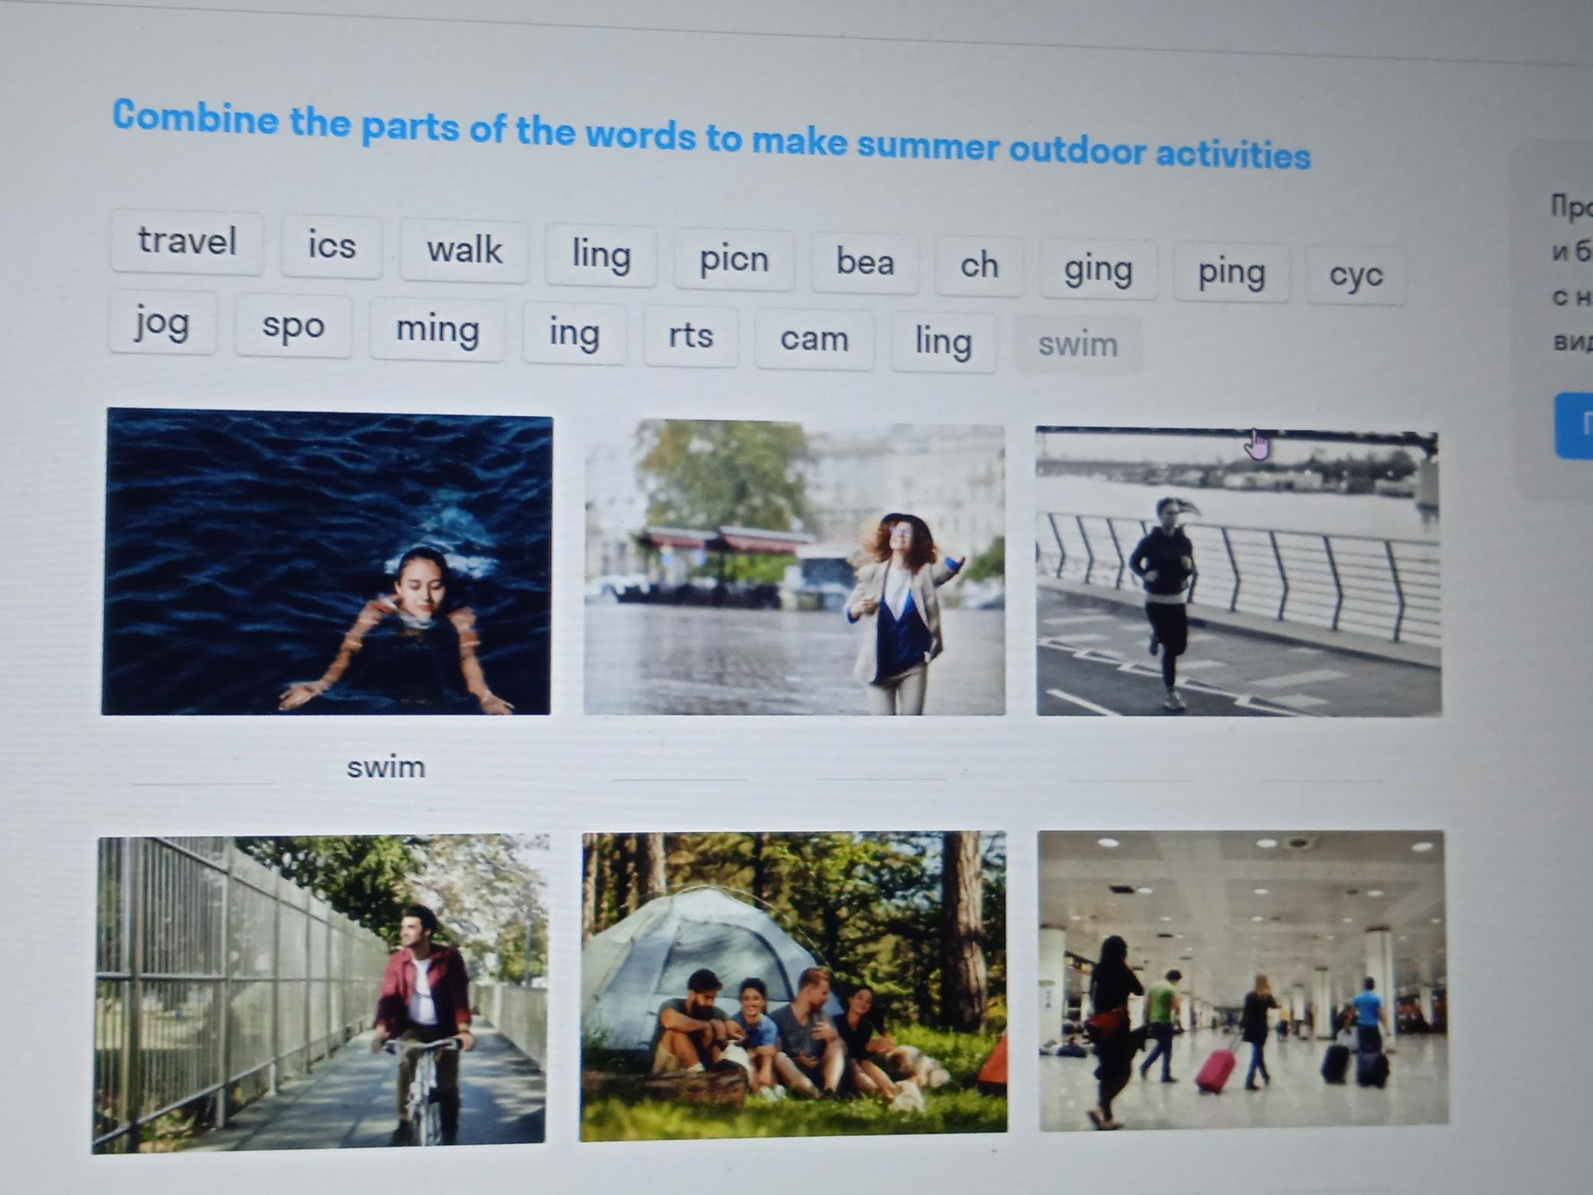The width and height of the screenshot is (1593, 1195).
Task: Pick the 'ging' word part tile
Action: (1097, 270)
